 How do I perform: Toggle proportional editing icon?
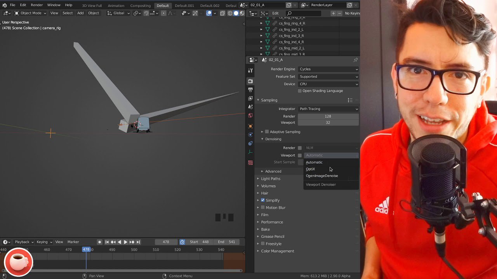coord(163,13)
